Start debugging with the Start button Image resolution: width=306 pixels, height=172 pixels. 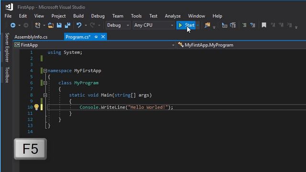[x=186, y=25]
